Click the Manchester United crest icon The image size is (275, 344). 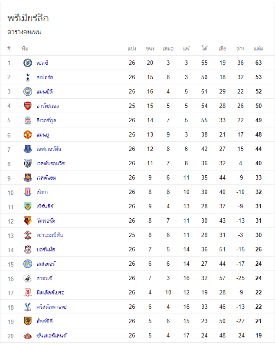pyautogui.click(x=28, y=135)
